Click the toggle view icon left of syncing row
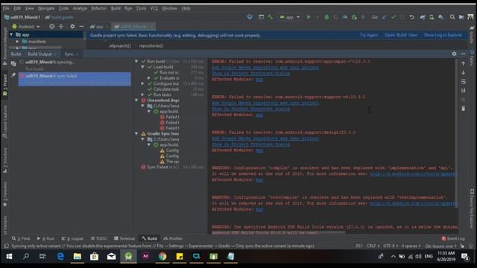Viewport: 477px width, 268px height. [13, 63]
